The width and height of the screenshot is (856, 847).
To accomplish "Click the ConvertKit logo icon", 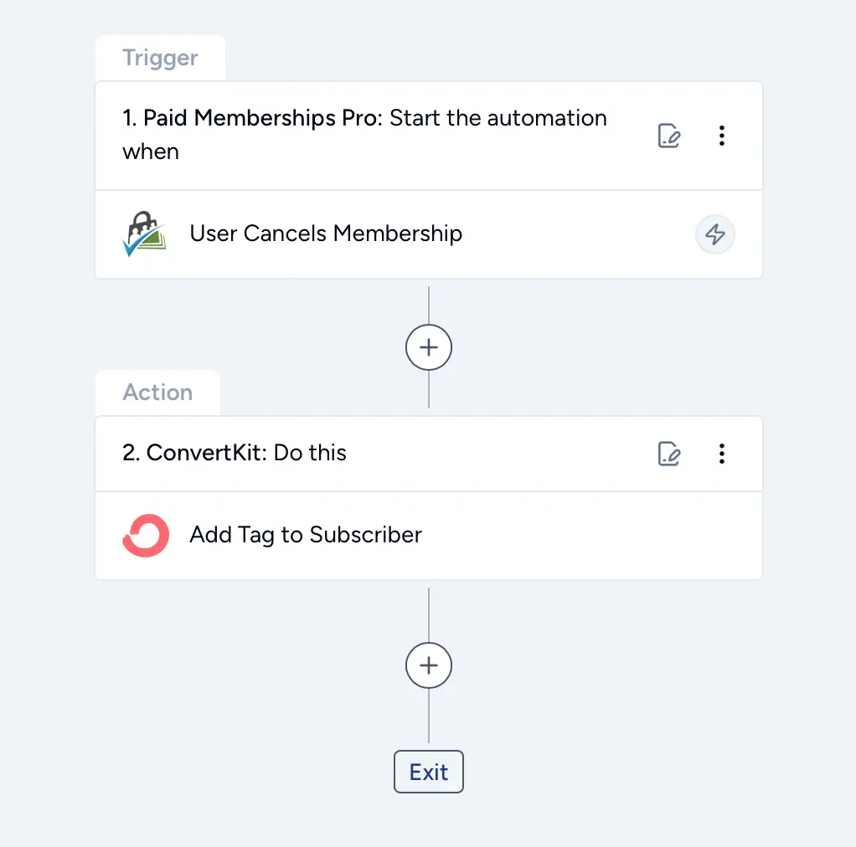I will (145, 535).
